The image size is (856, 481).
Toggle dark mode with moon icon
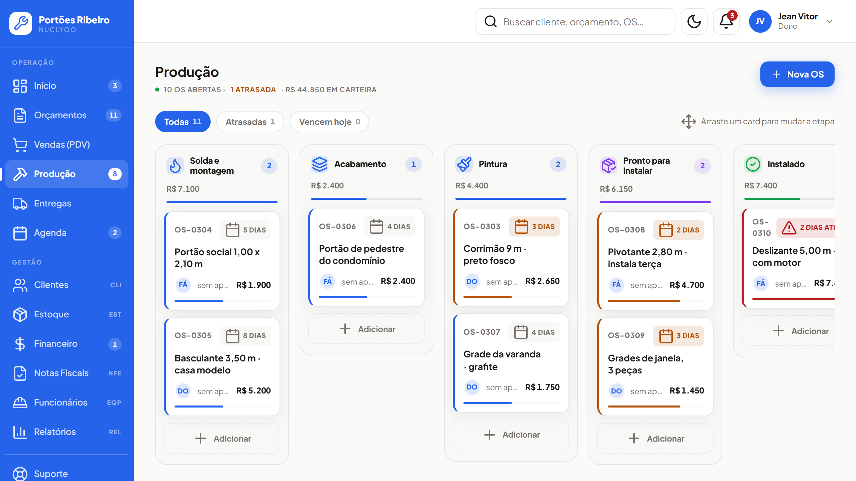pos(694,21)
